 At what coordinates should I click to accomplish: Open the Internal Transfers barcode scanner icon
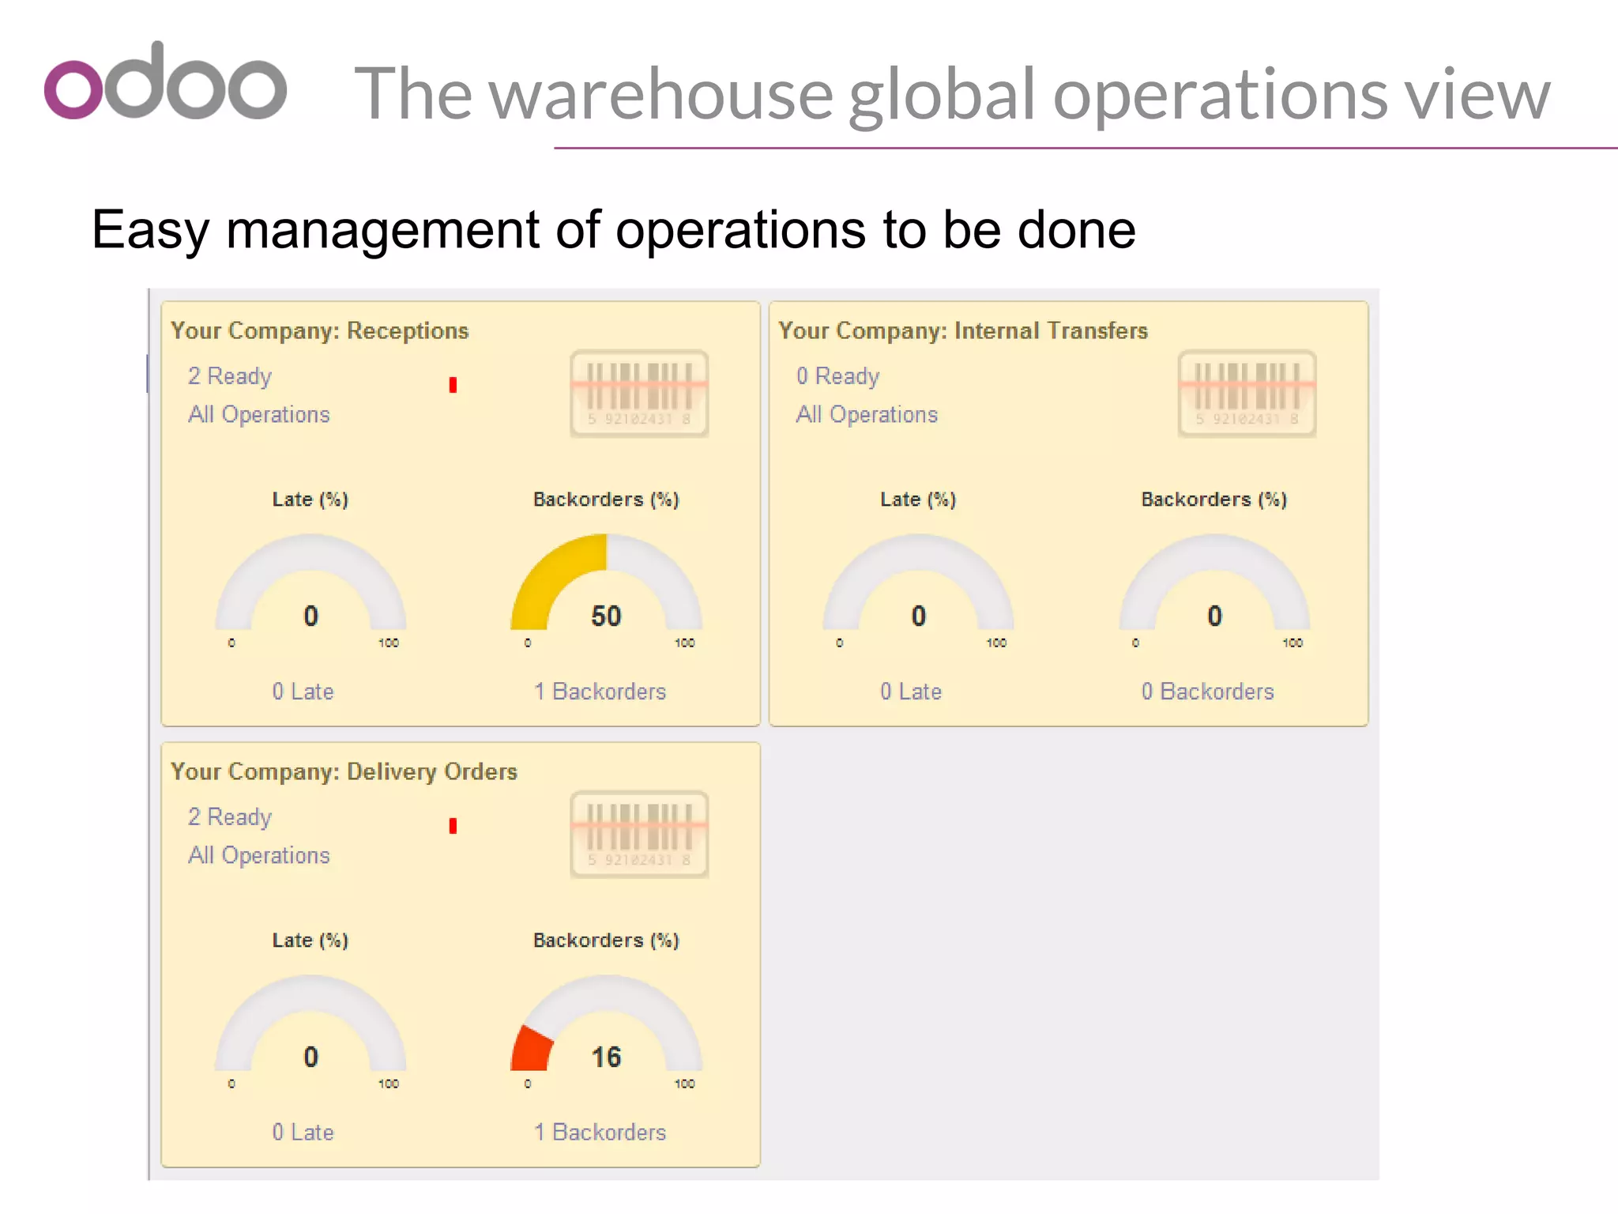(1247, 394)
